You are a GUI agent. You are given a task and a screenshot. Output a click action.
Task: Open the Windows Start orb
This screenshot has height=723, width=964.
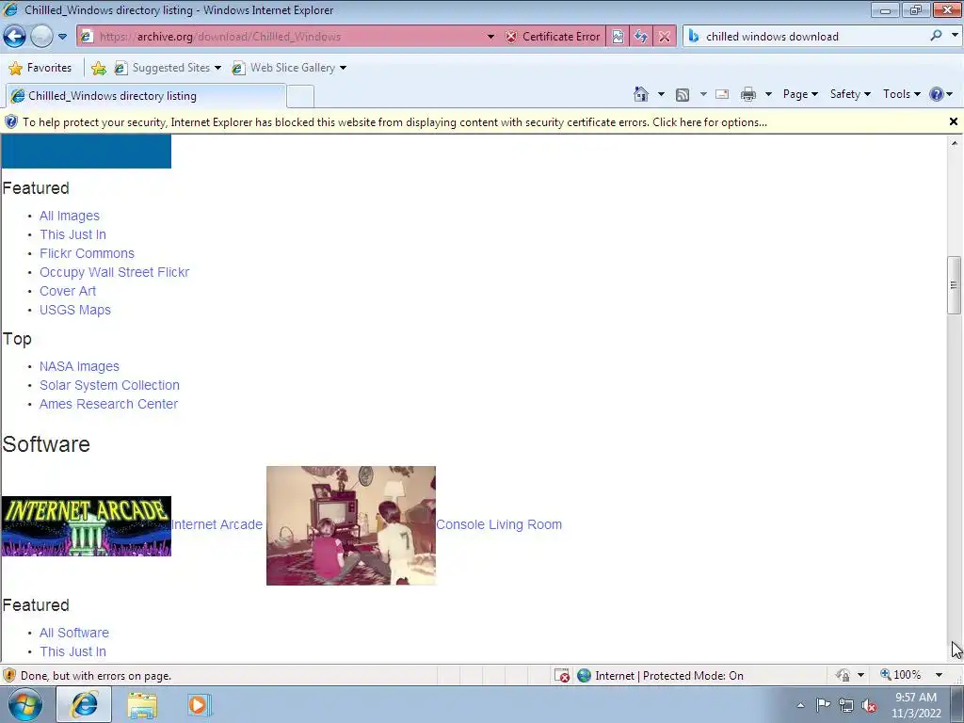[25, 705]
